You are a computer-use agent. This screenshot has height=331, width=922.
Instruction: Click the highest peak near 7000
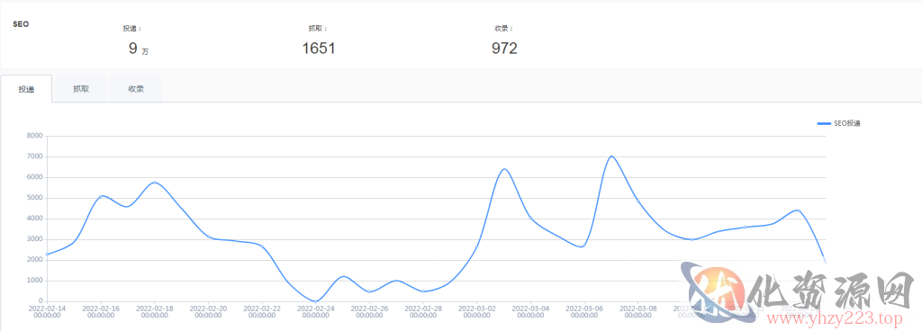tap(611, 157)
